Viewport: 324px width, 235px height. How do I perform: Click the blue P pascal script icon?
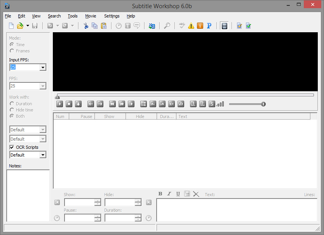coord(209,26)
